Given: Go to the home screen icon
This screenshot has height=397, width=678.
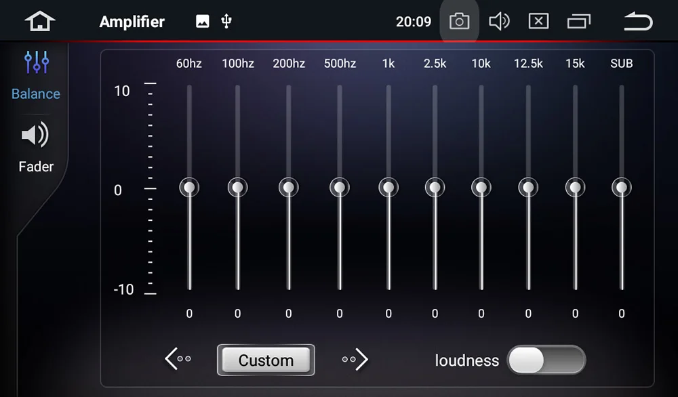Looking at the screenshot, I should tap(40, 21).
